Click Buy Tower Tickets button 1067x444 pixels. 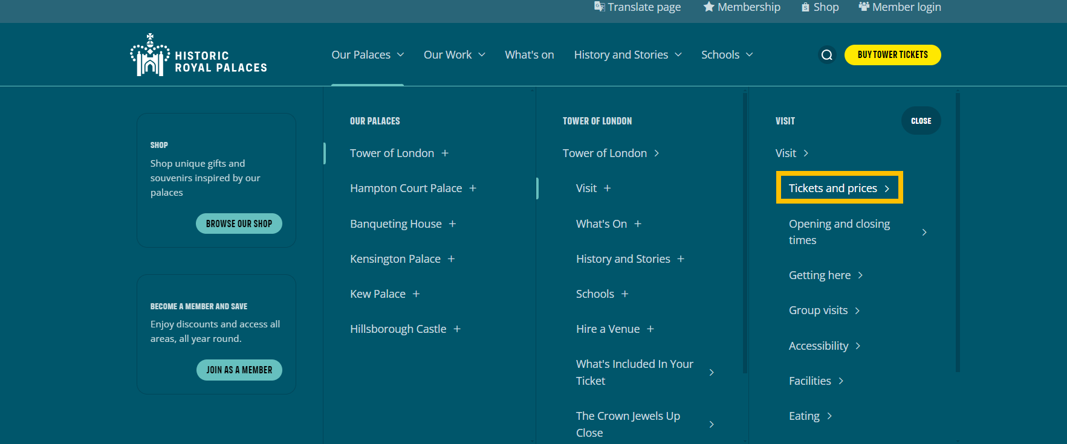click(x=892, y=55)
